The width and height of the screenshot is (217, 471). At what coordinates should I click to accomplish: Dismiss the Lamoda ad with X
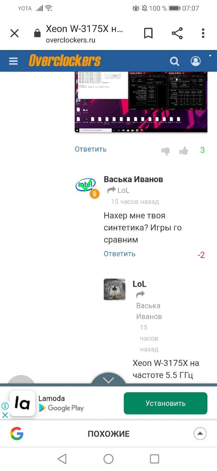(x=5, y=415)
